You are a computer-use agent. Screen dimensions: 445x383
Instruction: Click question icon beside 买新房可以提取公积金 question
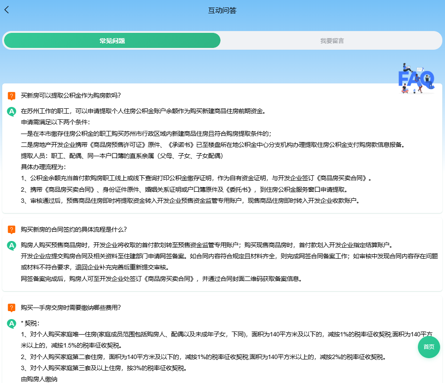[12, 96]
